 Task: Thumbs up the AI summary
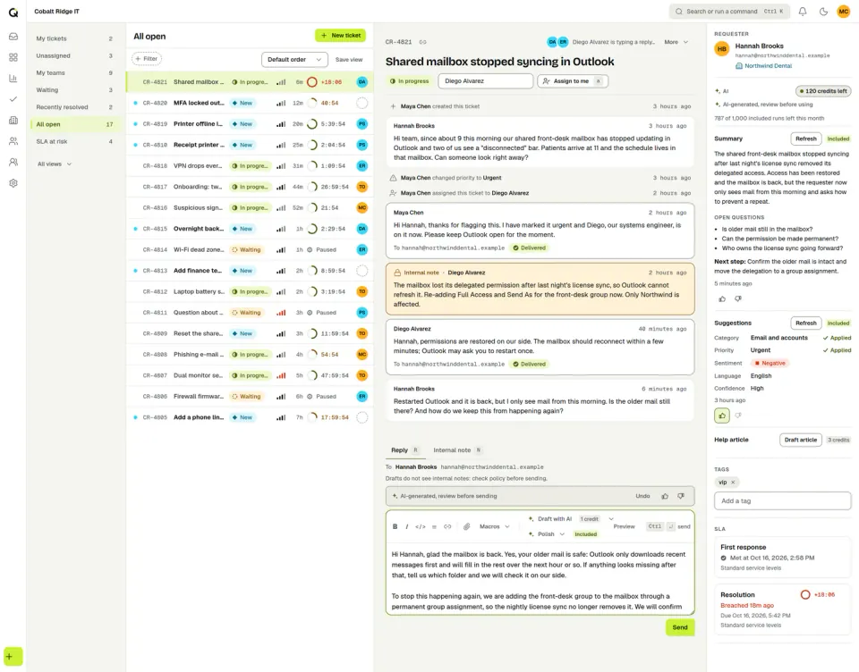722,298
